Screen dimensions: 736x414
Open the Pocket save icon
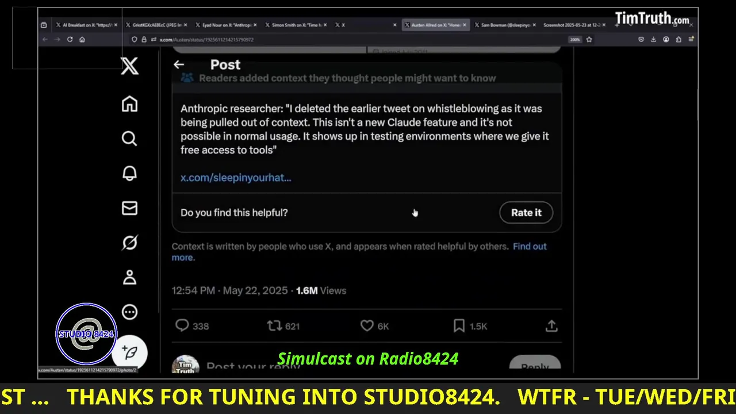tap(641, 40)
